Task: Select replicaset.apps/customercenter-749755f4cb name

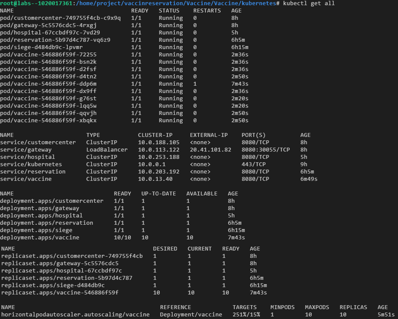Action: [x=72, y=256]
